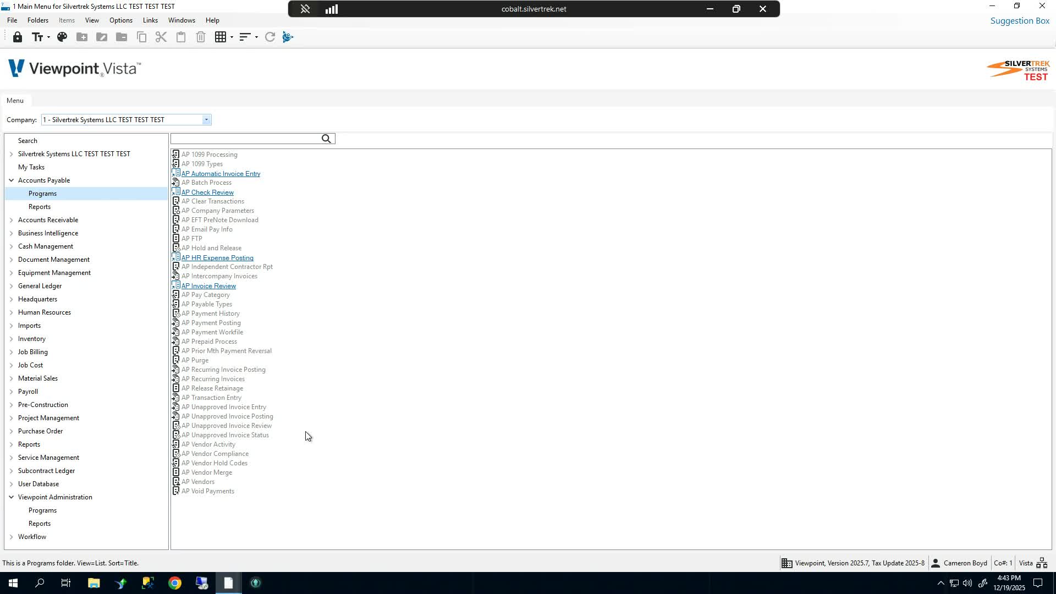
Task: Click the building icon in status bar
Action: coord(787,563)
